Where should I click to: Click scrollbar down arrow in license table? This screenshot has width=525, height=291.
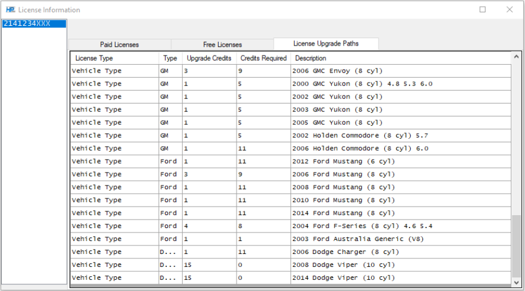(x=516, y=282)
